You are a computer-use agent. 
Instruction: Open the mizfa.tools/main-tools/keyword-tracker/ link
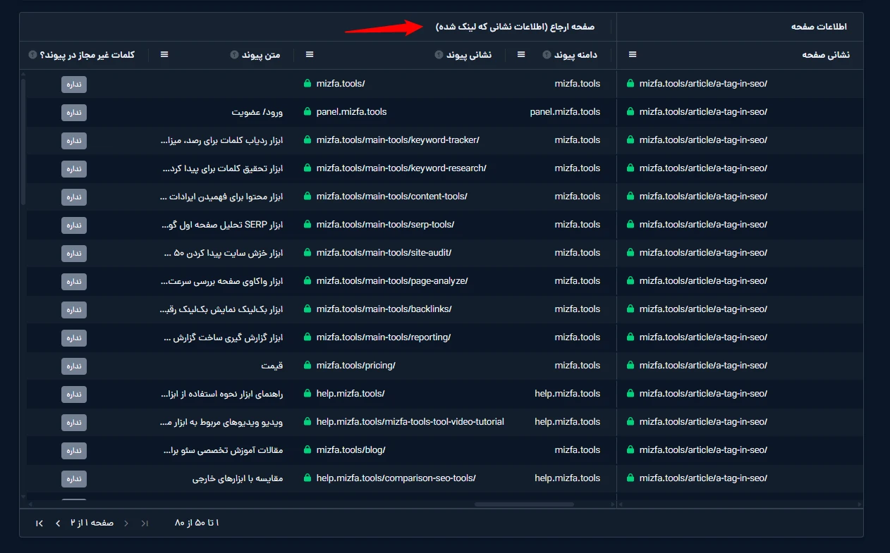(397, 140)
